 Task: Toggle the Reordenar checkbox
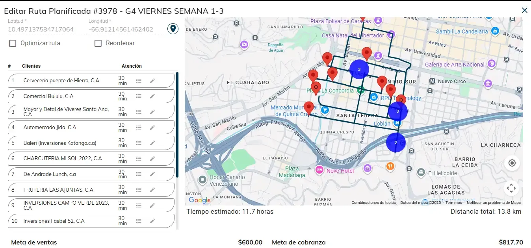[x=98, y=43]
